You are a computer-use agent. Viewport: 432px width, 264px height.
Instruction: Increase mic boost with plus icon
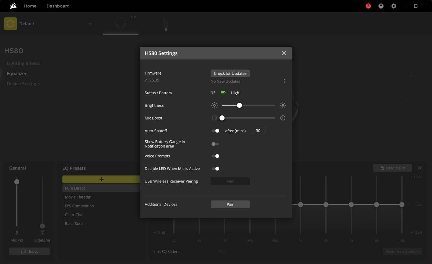pos(283,118)
